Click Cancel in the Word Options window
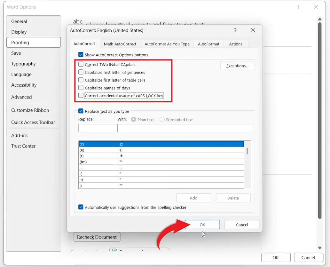Screen dimensions: 330x267 [x=308, y=257]
